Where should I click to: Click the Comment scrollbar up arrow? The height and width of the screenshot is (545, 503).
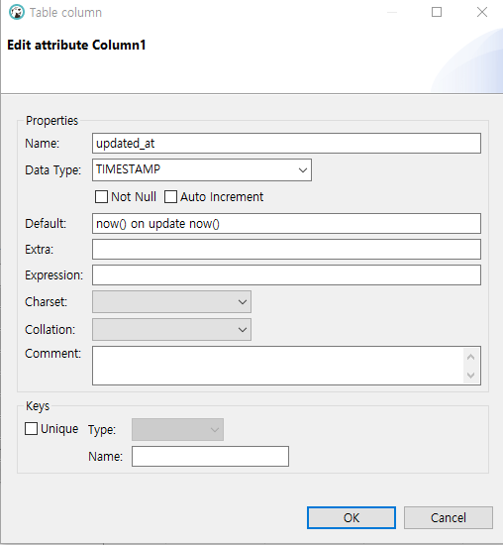tap(471, 357)
